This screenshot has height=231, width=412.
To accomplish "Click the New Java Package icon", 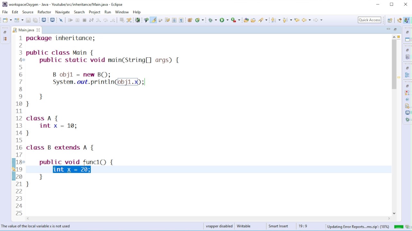I will coord(190,20).
